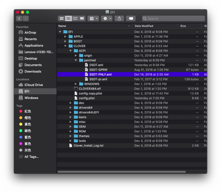The height and width of the screenshot is (192, 221).
Task: Select the DSDT.aml file
Action: [132, 65]
